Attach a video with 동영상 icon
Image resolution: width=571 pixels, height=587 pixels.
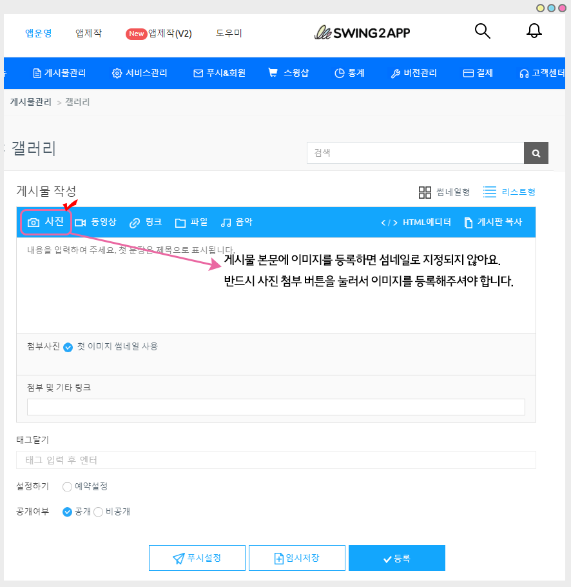click(x=95, y=222)
